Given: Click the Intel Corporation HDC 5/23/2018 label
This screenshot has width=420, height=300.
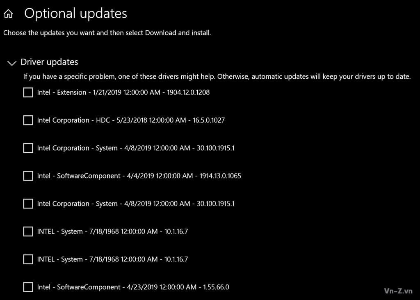Looking at the screenshot, I should 131,120.
